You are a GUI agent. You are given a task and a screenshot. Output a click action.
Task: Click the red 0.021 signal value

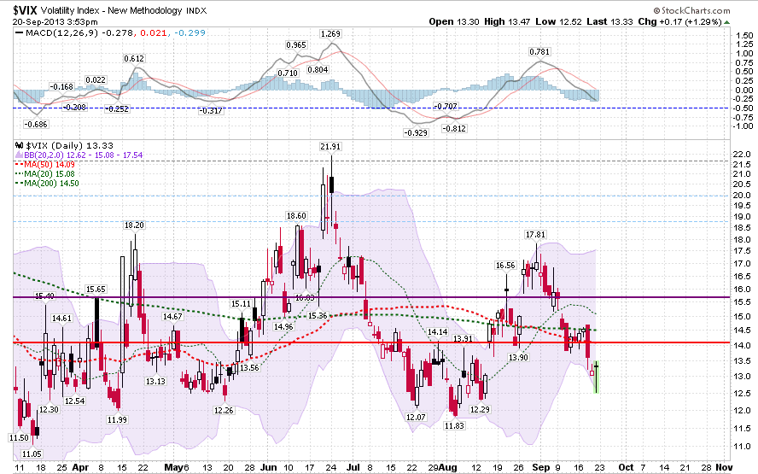[154, 33]
